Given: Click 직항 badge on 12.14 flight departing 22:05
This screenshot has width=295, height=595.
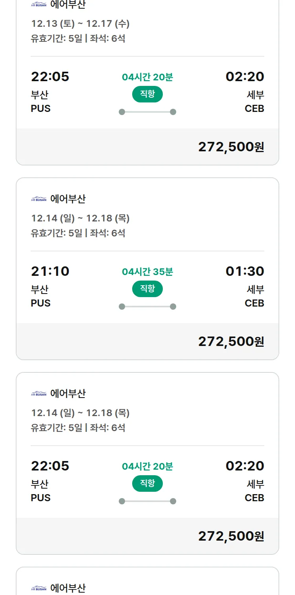Looking at the screenshot, I should pyautogui.click(x=147, y=483).
